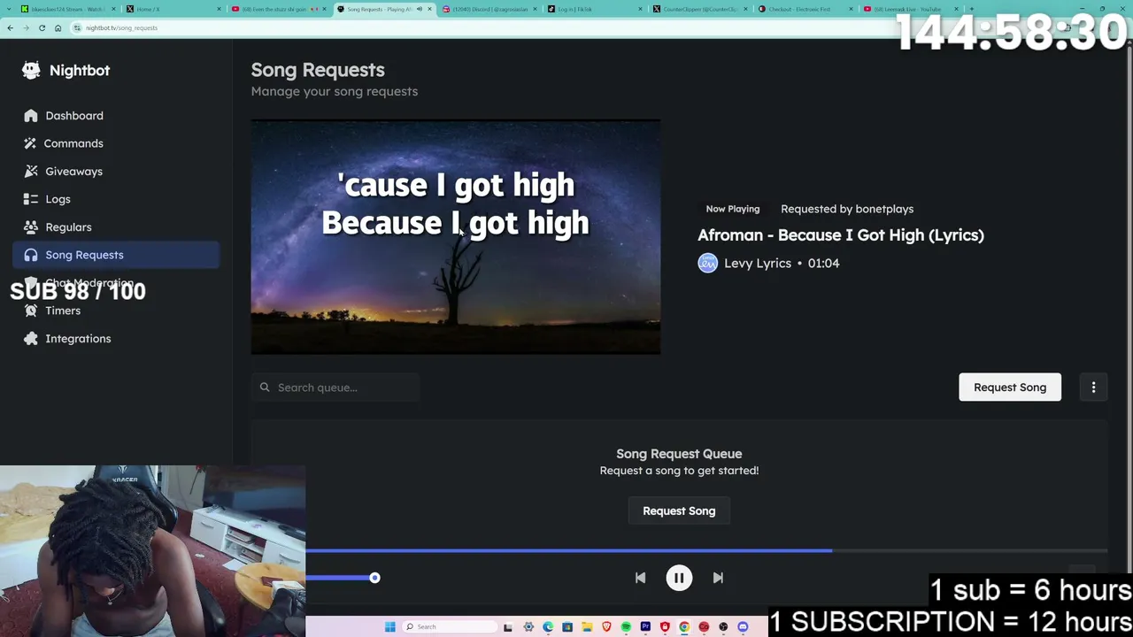Open the Dashboard page in Nightbot sidebar
The width and height of the screenshot is (1133, 637).
pos(116,115)
